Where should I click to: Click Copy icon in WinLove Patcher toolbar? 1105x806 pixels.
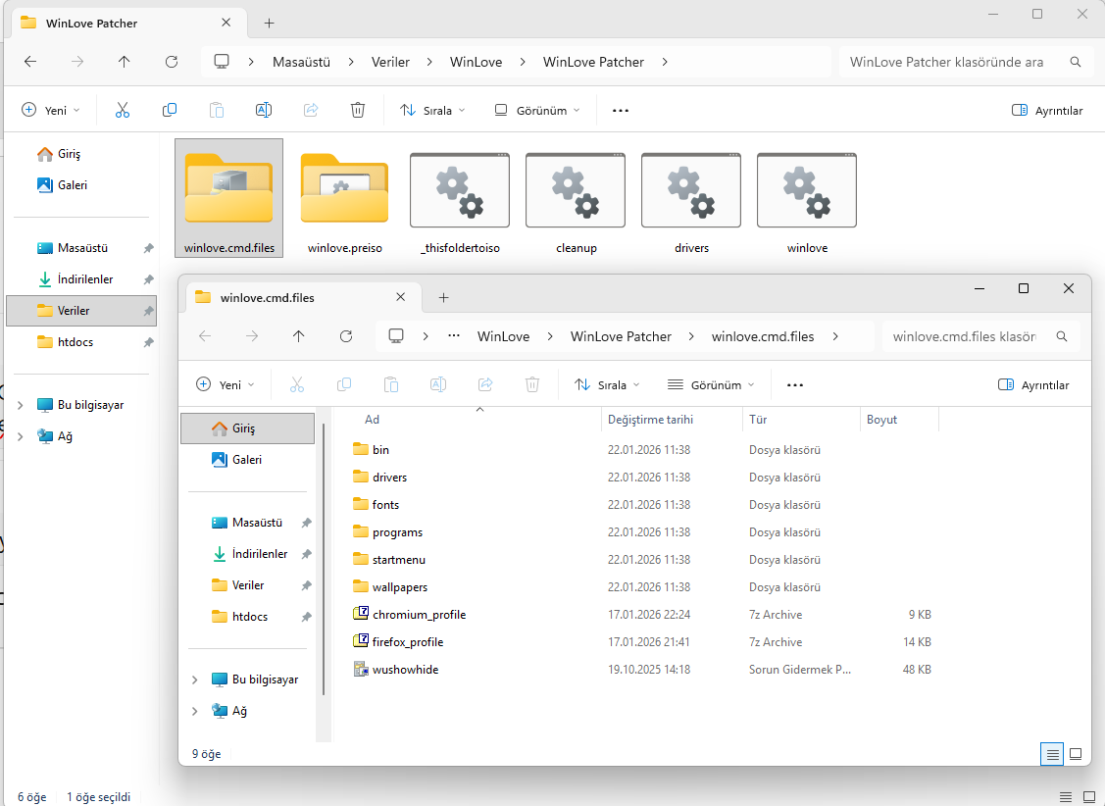point(170,110)
